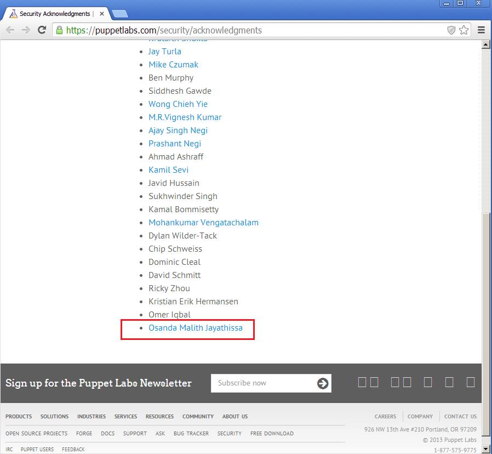492x454 pixels.
Task: Open the PRODUCTS footer menu item
Action: click(x=19, y=417)
